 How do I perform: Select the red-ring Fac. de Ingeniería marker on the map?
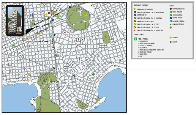48,88
